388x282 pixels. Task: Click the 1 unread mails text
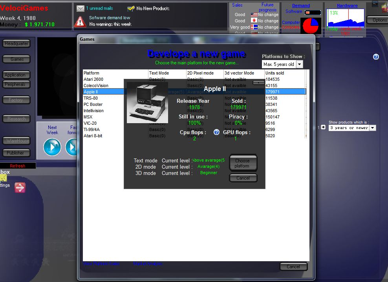(99, 8)
